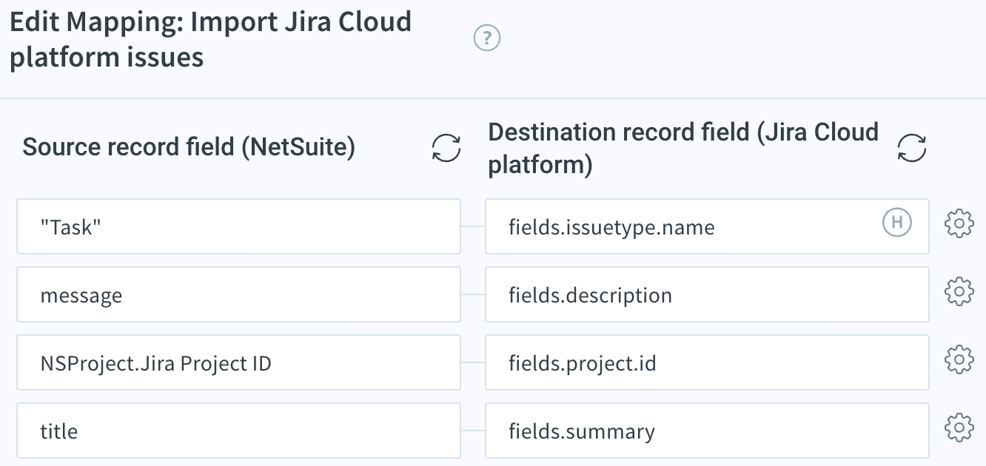The image size is (986, 466).
Task: Click the Source record field (NetSuite) heading
Action: [189, 147]
